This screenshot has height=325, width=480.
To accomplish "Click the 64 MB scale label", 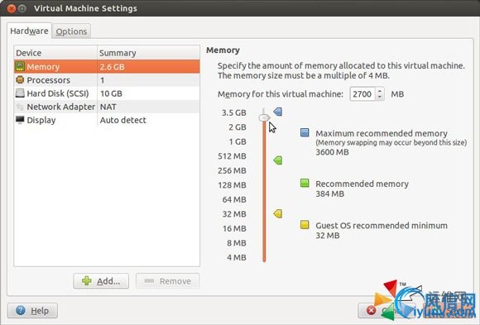I will click(234, 199).
